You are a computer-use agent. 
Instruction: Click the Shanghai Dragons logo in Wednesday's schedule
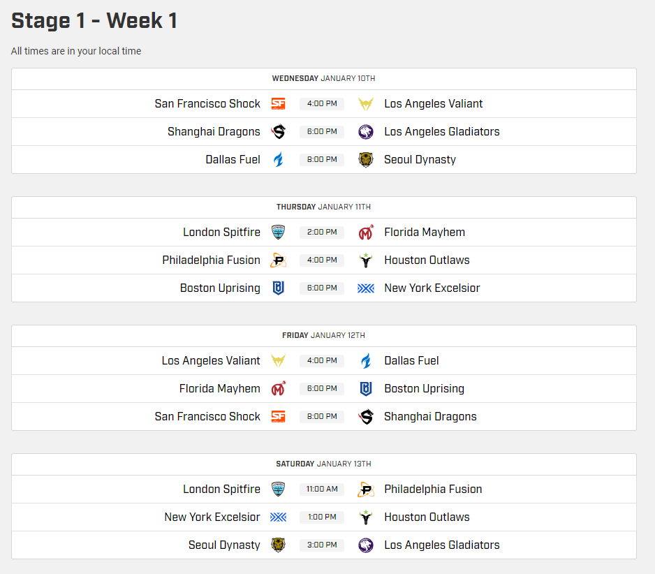pyautogui.click(x=278, y=132)
